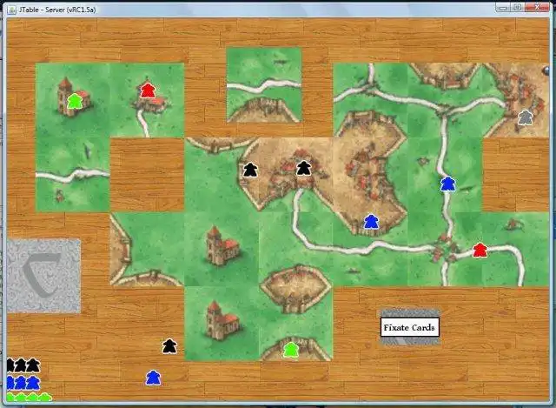Click the gray meeple on the top-right city
The width and height of the screenshot is (556, 408).
[x=526, y=117]
